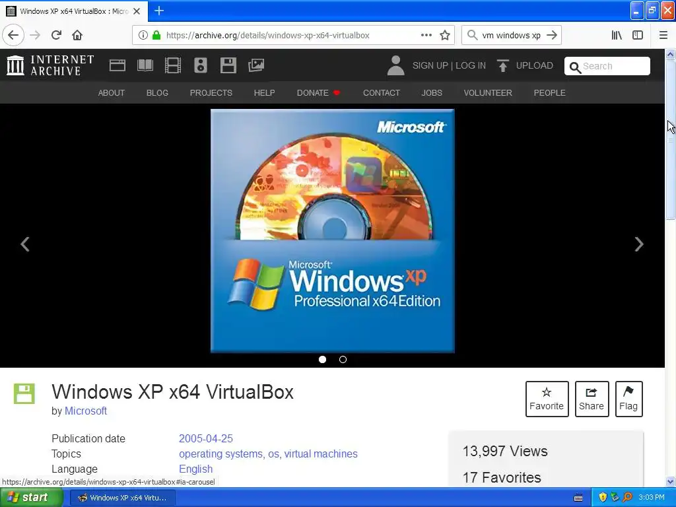676x507 pixels.
Task: Reload the current page
Action: click(57, 36)
